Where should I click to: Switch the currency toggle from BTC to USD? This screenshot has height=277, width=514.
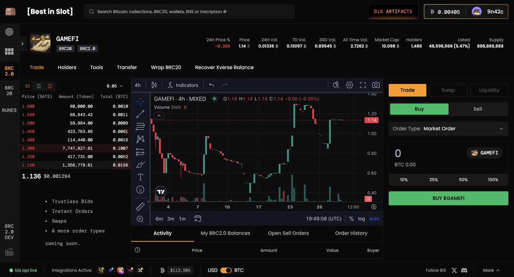tap(225, 270)
